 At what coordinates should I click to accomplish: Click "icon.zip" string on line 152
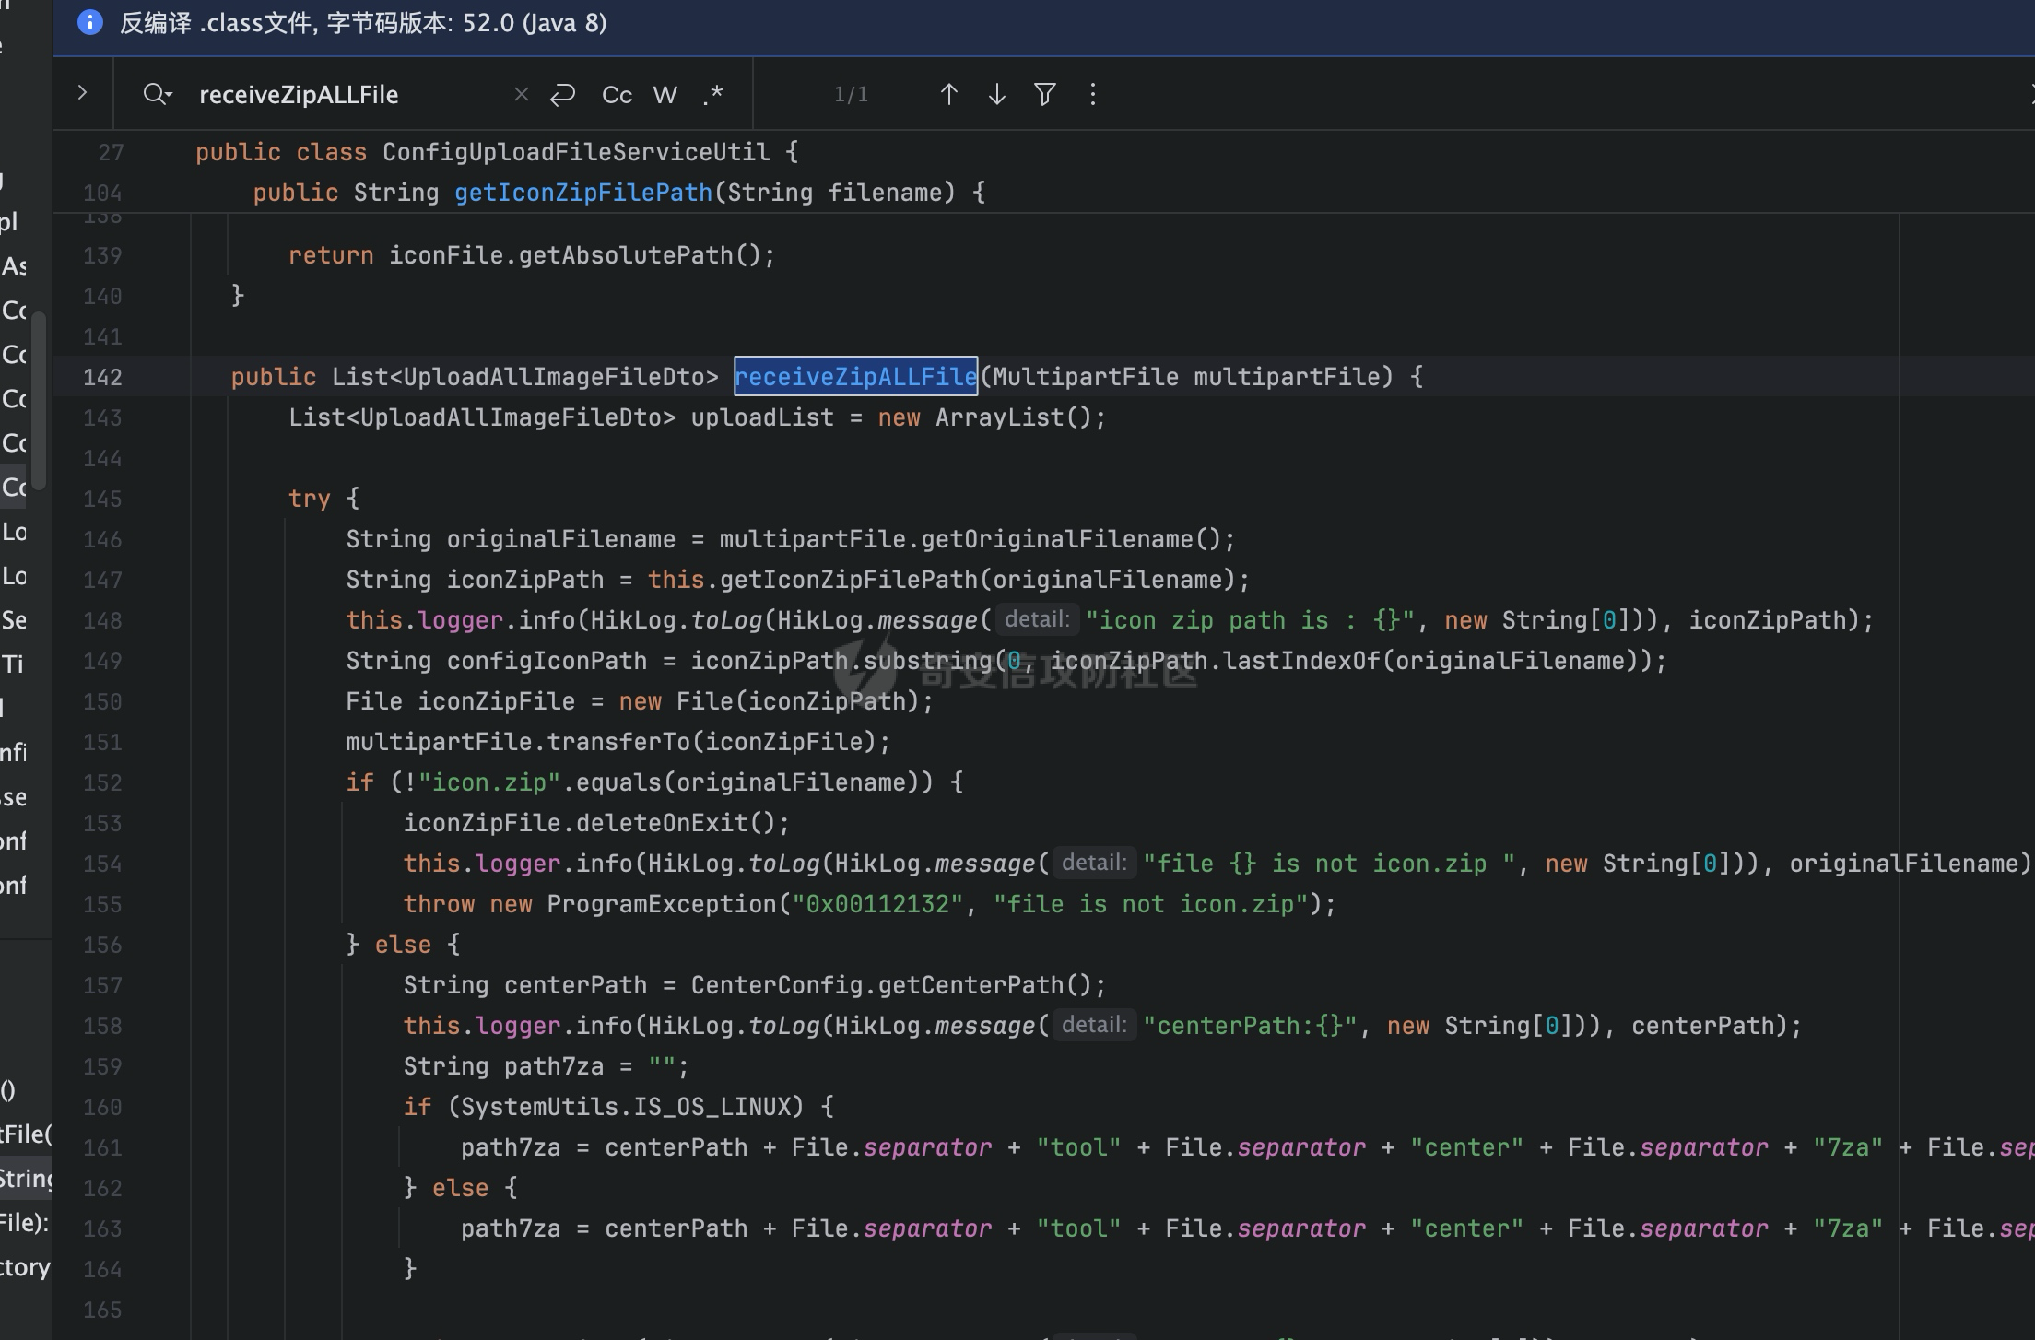[x=489, y=782]
